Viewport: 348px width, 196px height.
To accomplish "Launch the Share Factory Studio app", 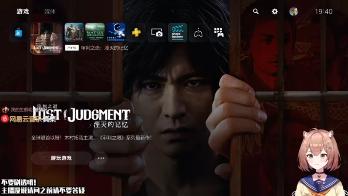I will [177, 32].
